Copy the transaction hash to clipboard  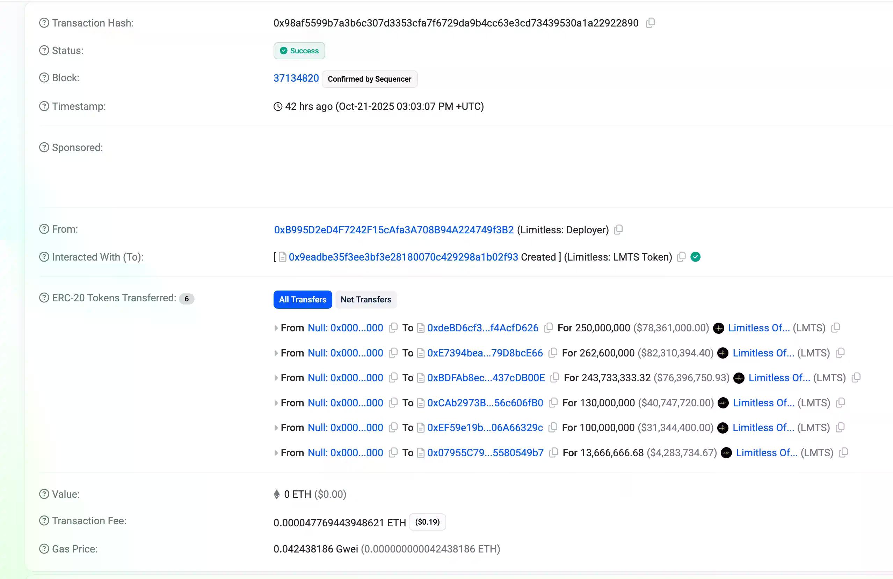pyautogui.click(x=651, y=23)
